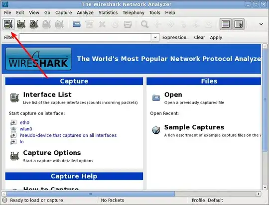Open the capture interfaces list toolbar icon
The height and width of the screenshot is (205, 269).
(8, 24)
